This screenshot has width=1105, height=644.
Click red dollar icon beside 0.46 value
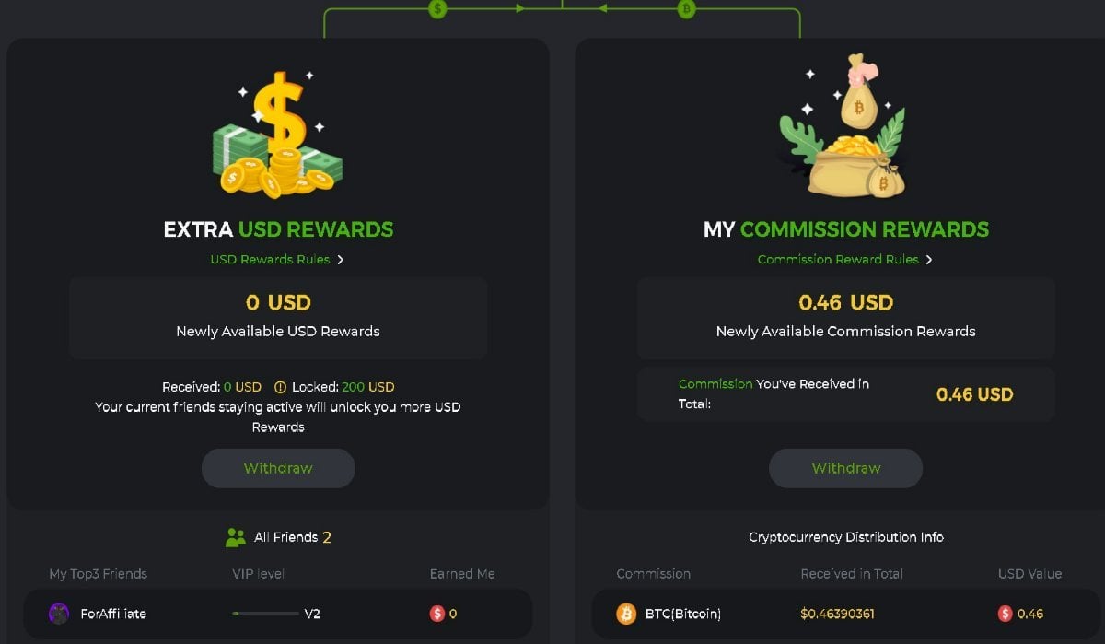(x=1006, y=614)
